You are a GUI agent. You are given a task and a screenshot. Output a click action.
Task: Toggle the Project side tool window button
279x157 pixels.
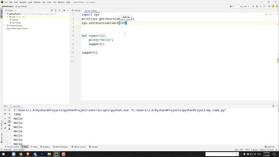tap(1, 14)
